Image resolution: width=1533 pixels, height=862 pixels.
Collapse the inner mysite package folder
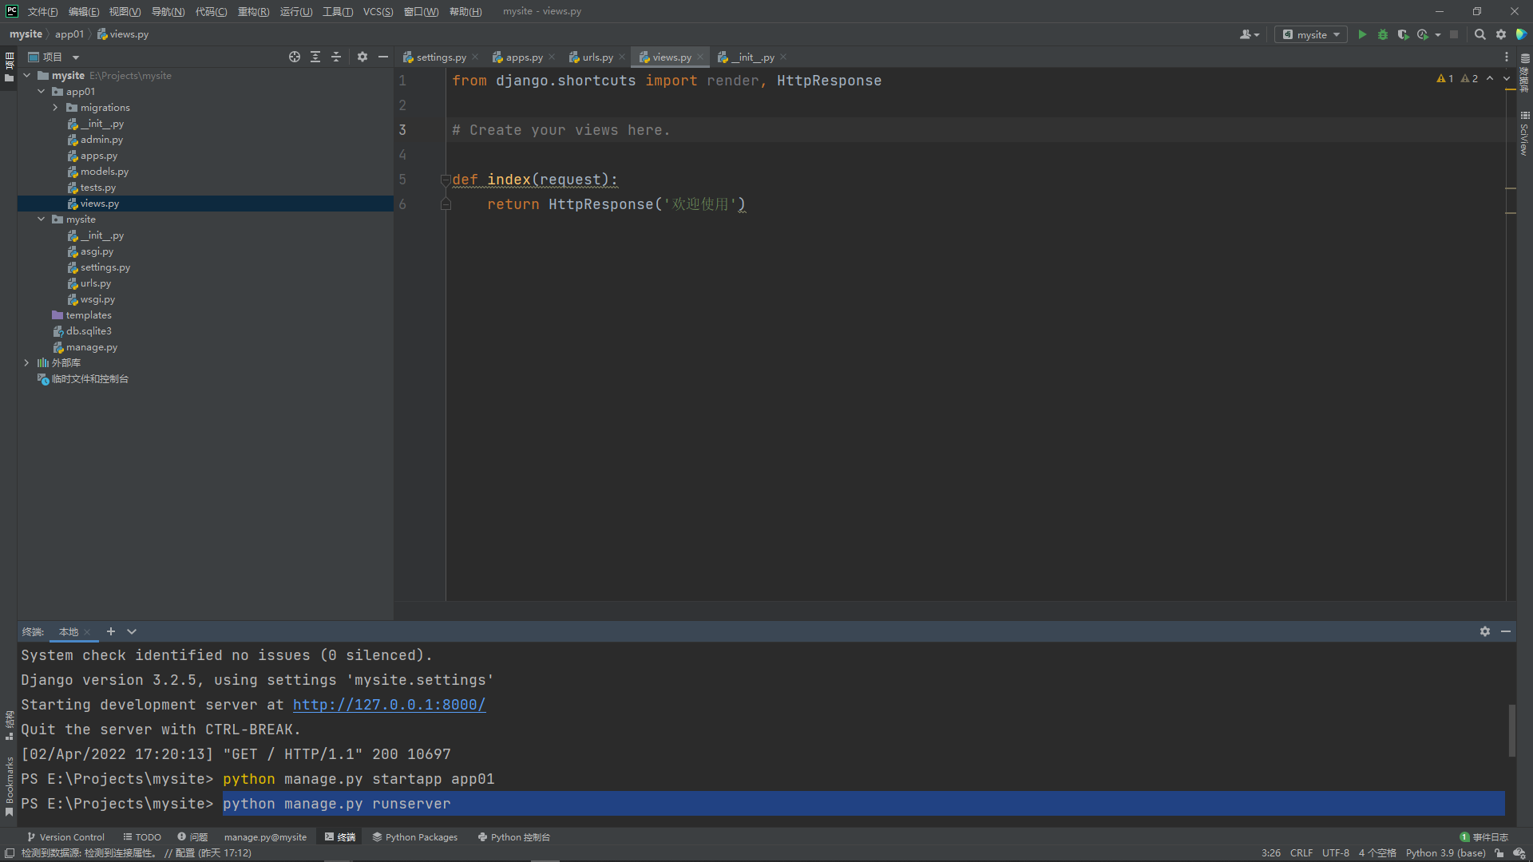(x=42, y=219)
